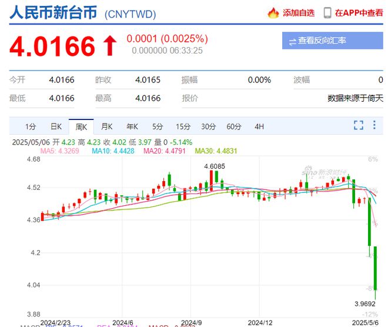Switch to the 4H chart tab
Viewport: 388px width, 327px height.
coord(259,126)
